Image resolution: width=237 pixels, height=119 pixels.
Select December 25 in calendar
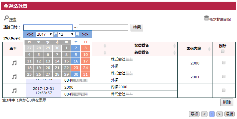(29, 74)
